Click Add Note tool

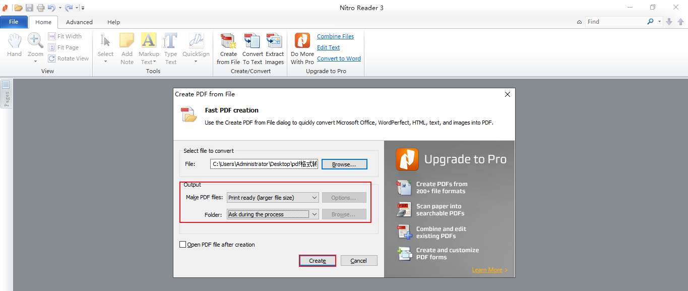(127, 49)
